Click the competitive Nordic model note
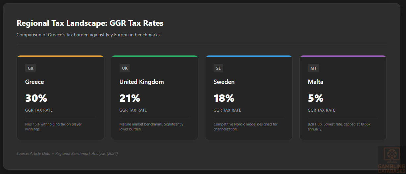 (x=245, y=127)
